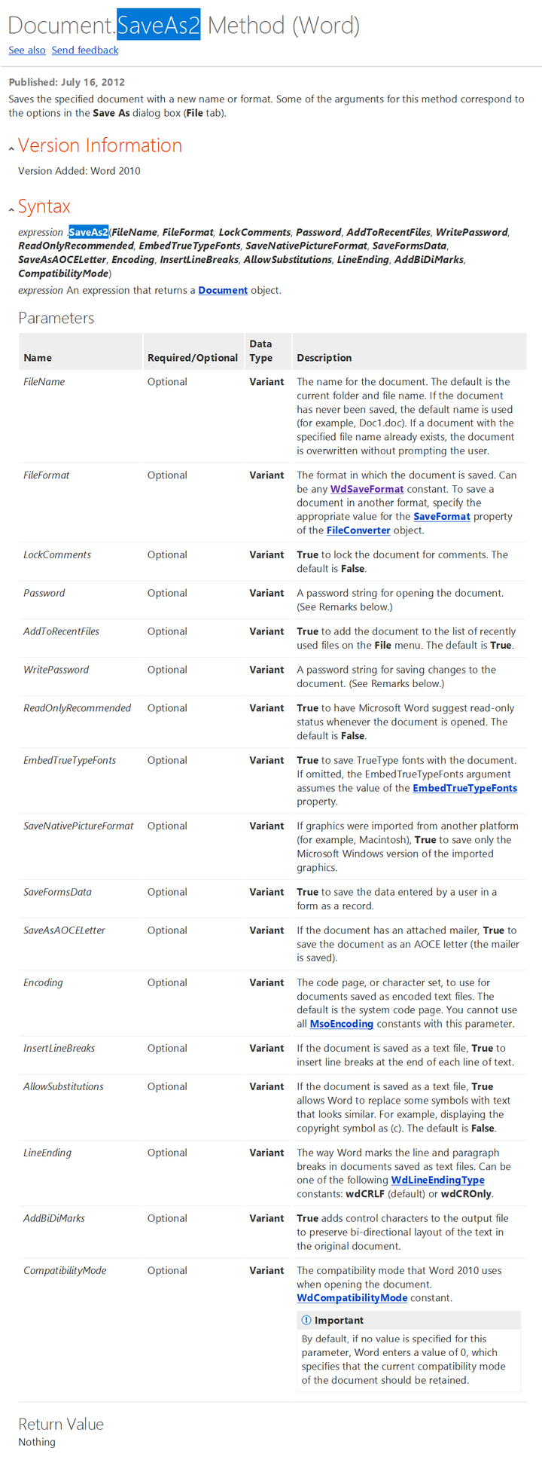Collapse the Syntax section arrow

tap(11, 209)
